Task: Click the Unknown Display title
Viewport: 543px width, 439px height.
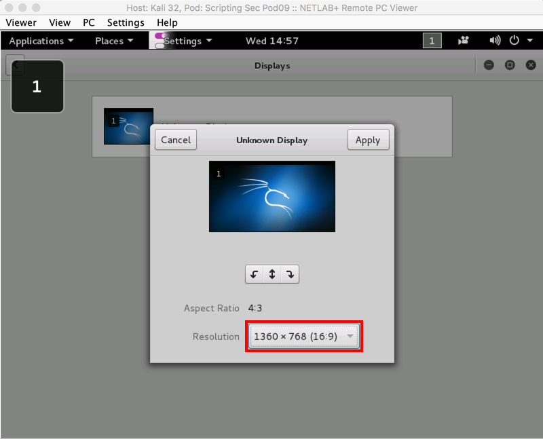Action: click(x=272, y=140)
